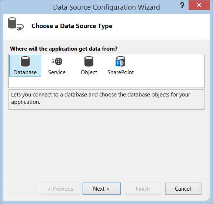Click the Object label text
Screen dimensions: 213x204
coord(89,72)
